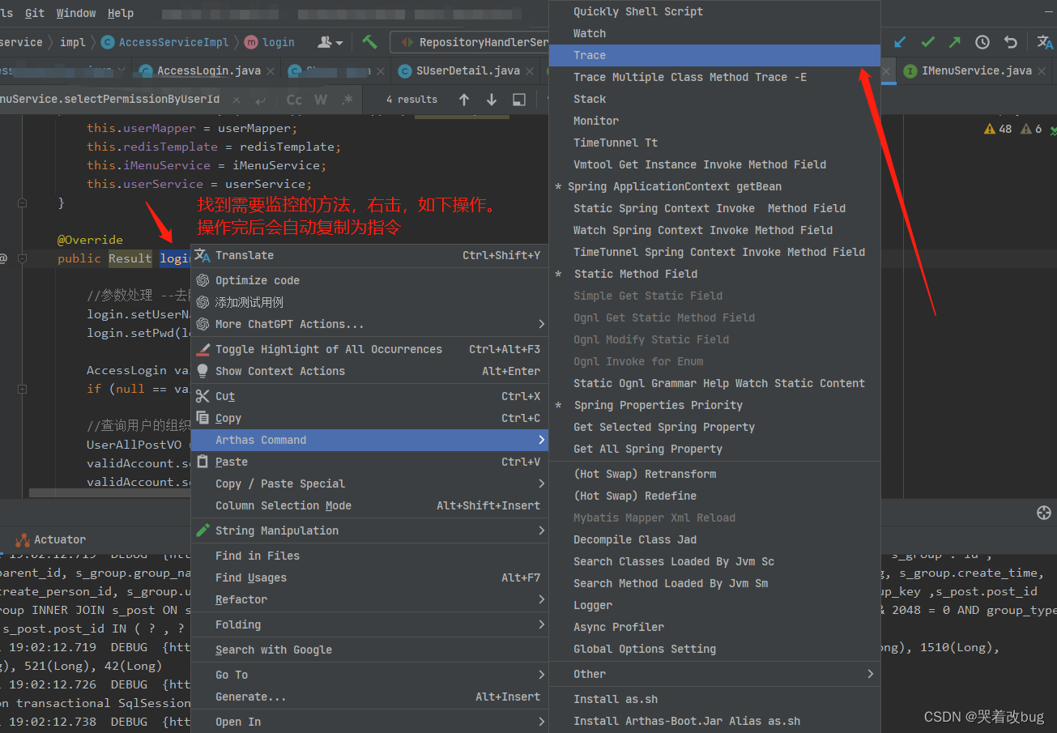
Task: Click the 6 weak warnings indicator
Action: point(1031,129)
